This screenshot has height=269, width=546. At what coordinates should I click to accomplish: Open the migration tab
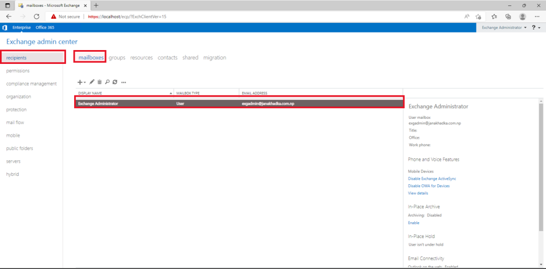pyautogui.click(x=215, y=58)
